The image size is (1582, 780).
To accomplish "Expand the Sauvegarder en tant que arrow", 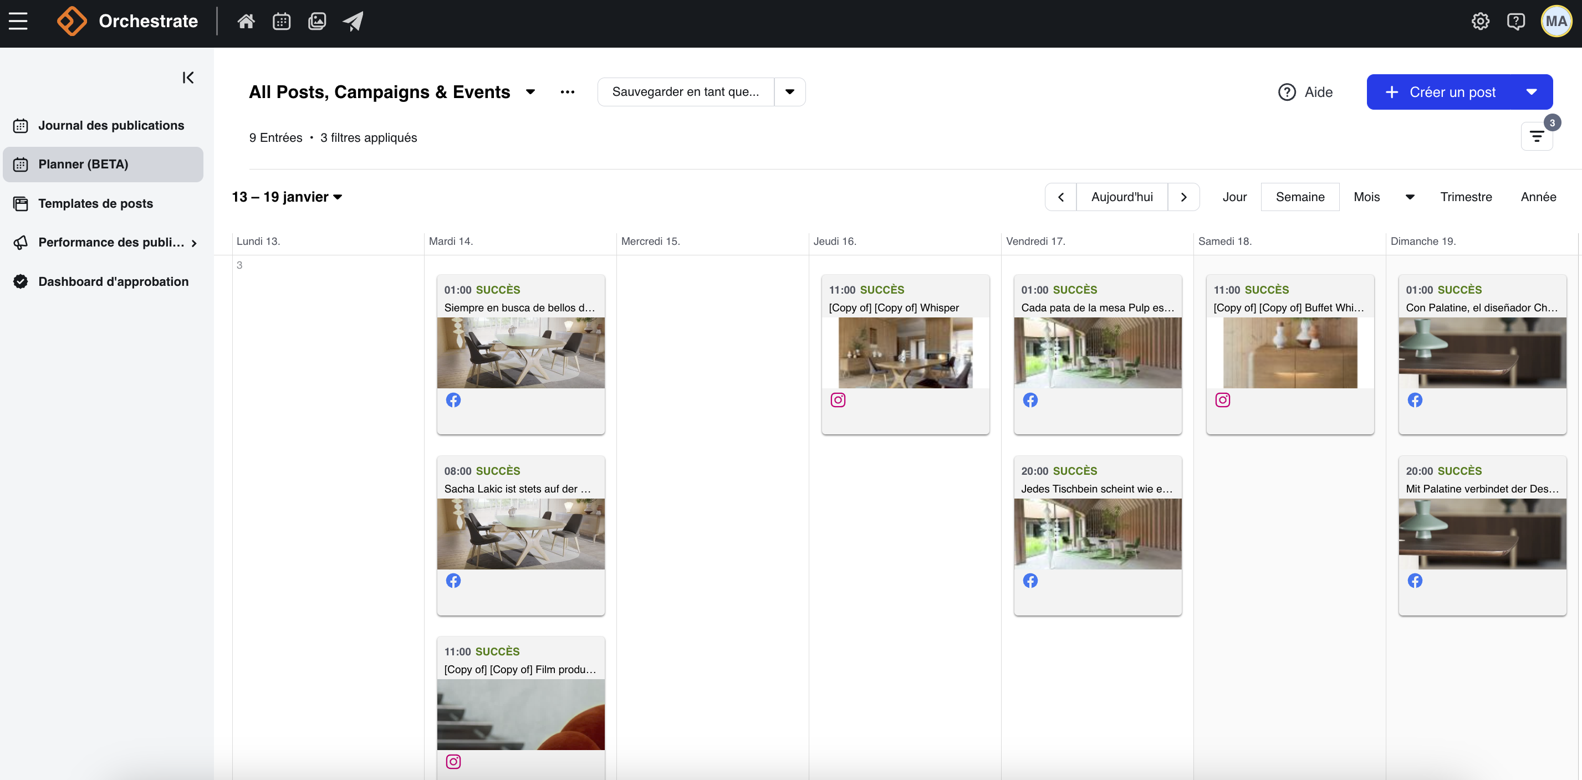I will pos(790,92).
